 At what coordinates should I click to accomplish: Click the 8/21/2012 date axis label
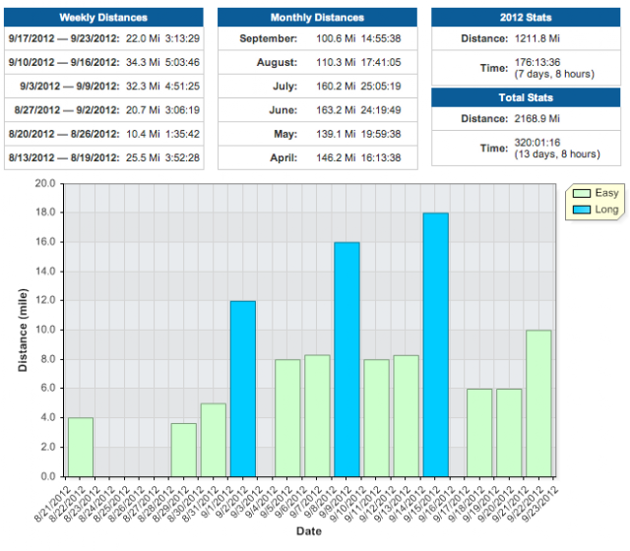[x=53, y=505]
